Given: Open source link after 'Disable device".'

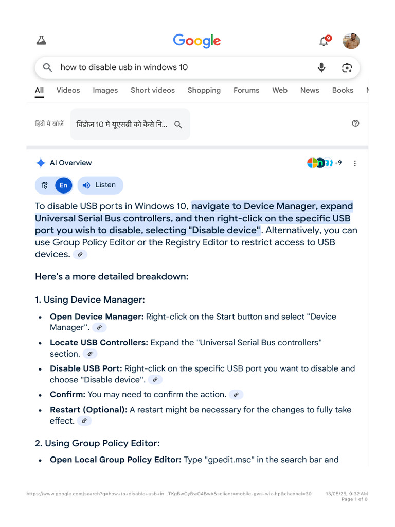Looking at the screenshot, I should click(155, 380).
